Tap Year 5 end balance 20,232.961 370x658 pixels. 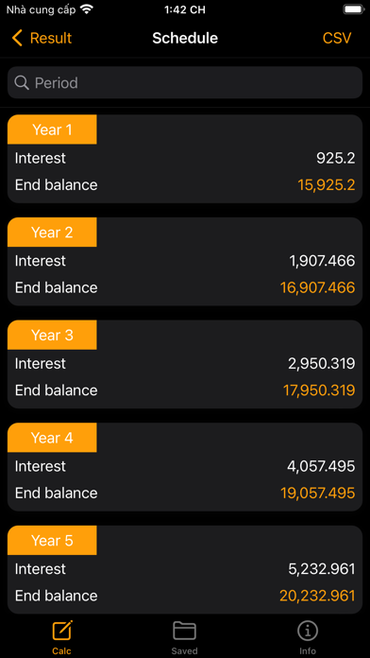tap(317, 596)
